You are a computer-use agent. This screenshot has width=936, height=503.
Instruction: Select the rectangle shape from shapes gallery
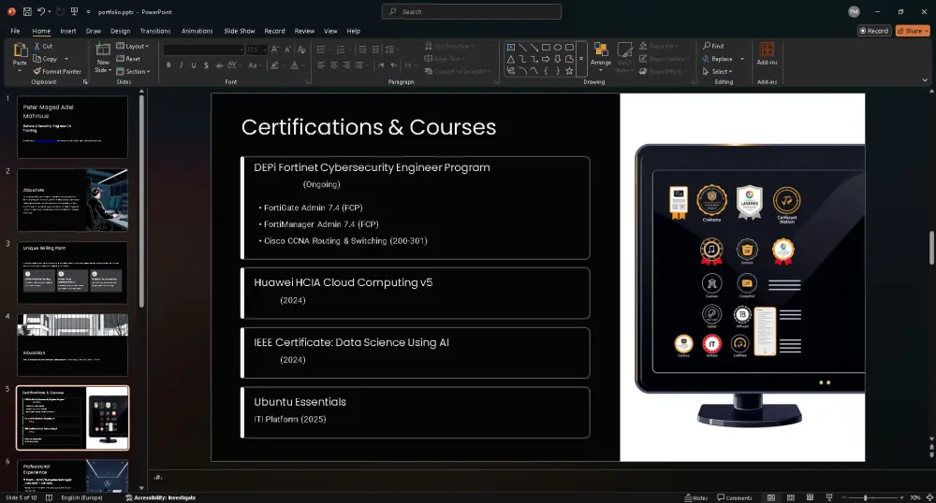pos(547,47)
